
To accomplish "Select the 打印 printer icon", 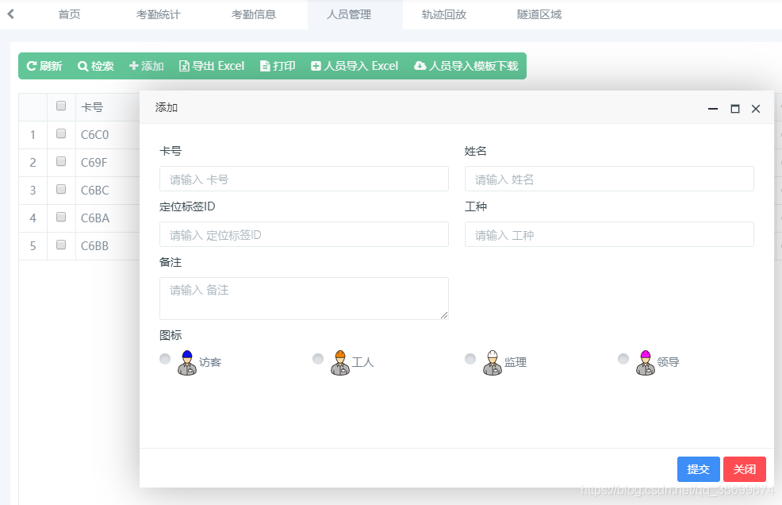I will pyautogui.click(x=264, y=67).
